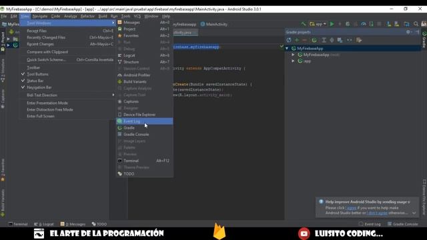This screenshot has width=427, height=240.
Task: Execute Gradle task green circular icon
Action: (x=314, y=40)
